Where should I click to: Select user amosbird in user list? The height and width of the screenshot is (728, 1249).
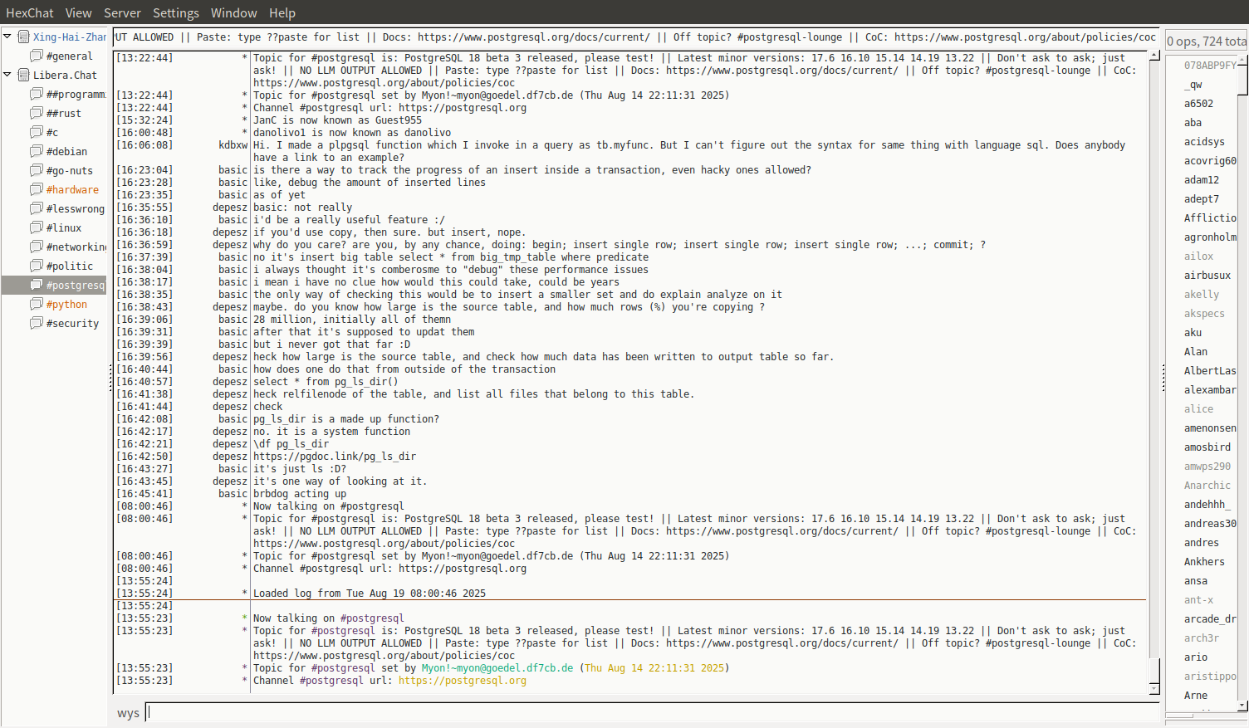pos(1207,447)
